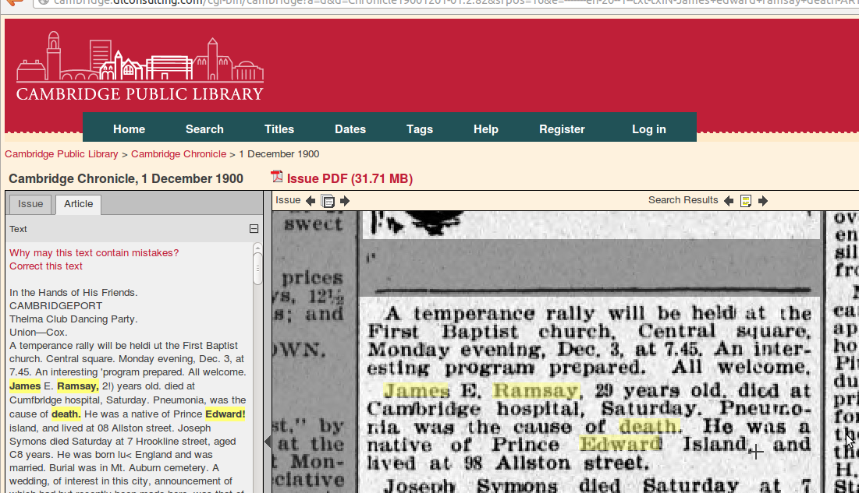Viewport: 859px width, 493px height.
Task: Open the search results list icon
Action: click(x=746, y=201)
